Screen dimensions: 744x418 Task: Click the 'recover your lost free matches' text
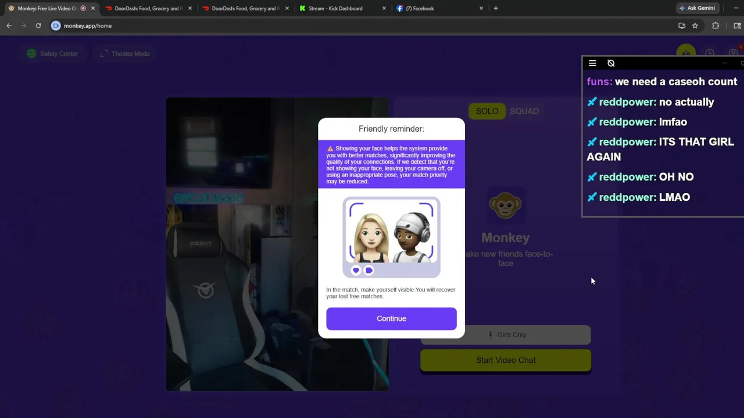click(x=391, y=293)
